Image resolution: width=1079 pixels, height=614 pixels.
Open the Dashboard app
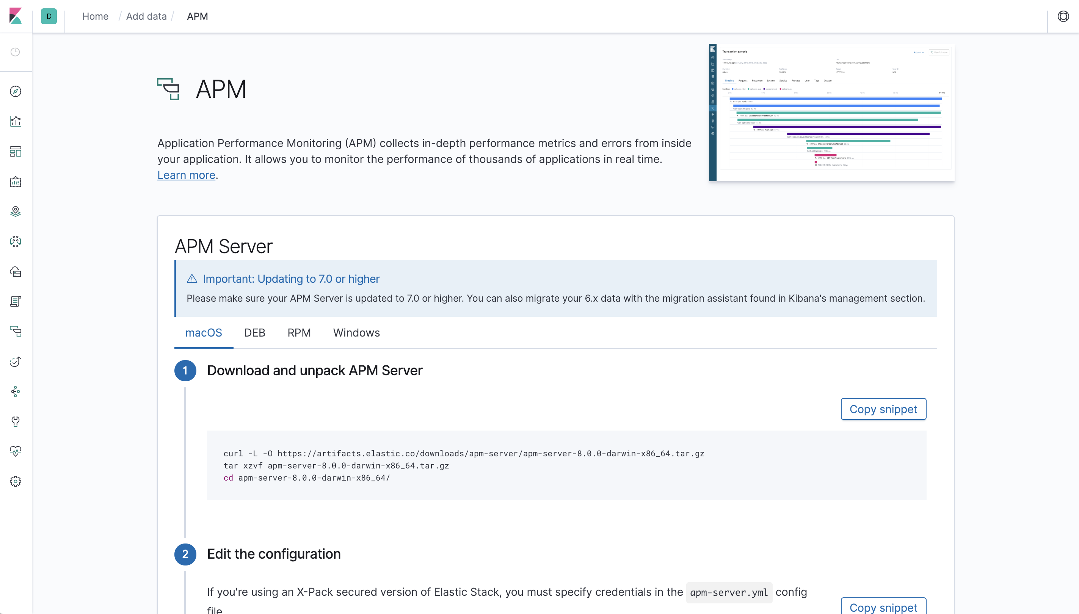[x=16, y=151]
